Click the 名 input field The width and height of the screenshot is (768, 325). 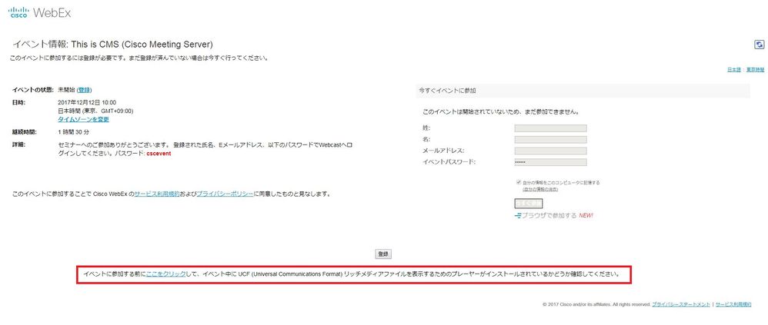[x=550, y=140]
